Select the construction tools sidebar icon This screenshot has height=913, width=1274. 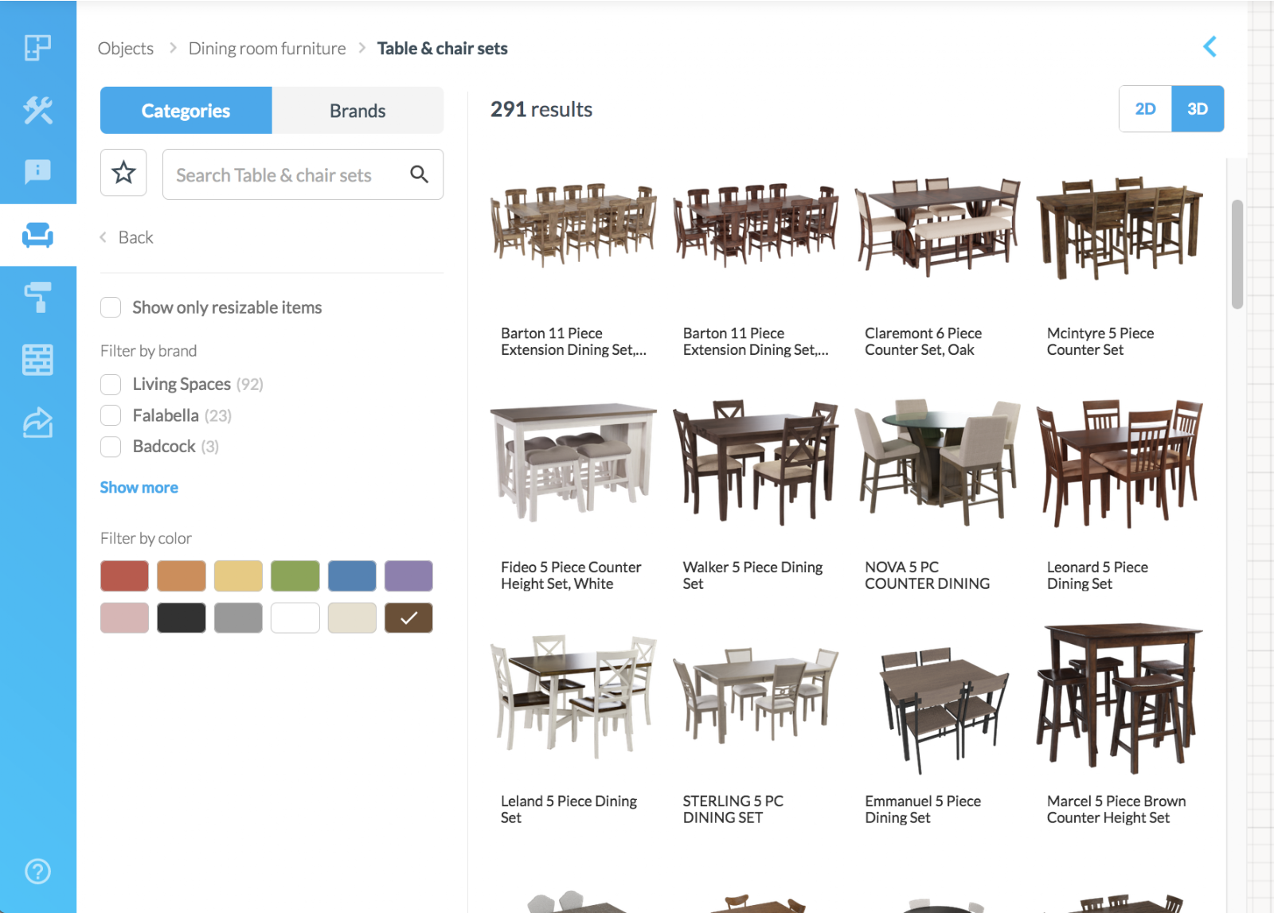tap(37, 110)
